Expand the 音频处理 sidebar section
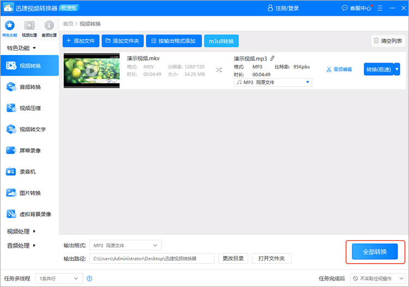Image resolution: width=409 pixels, height=287 pixels. click(x=21, y=245)
